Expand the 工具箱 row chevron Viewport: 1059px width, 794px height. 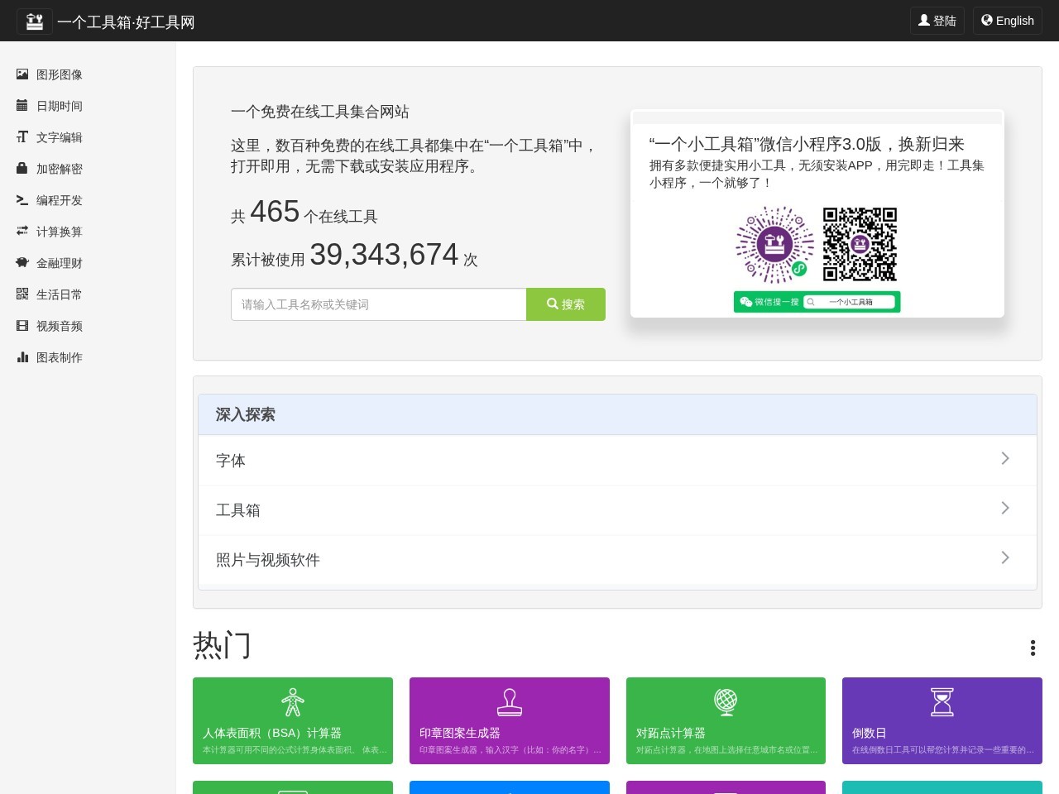1005,508
